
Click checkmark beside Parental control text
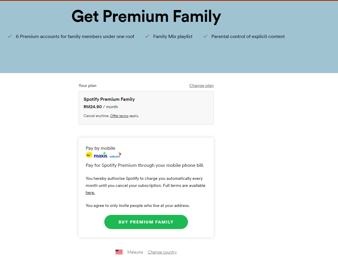[205, 36]
